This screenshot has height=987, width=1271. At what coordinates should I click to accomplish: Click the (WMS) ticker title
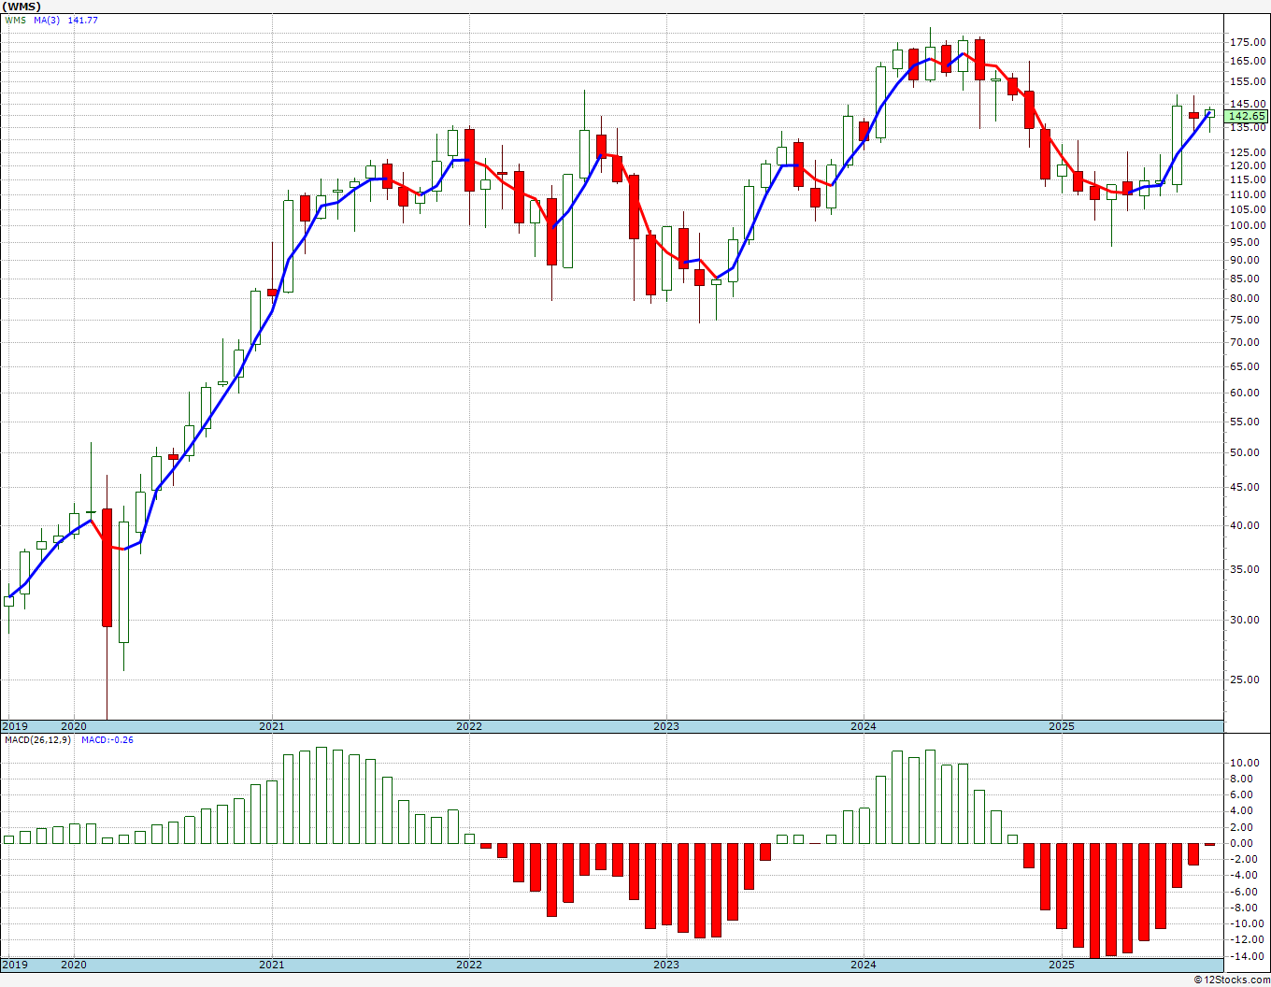(21, 6)
